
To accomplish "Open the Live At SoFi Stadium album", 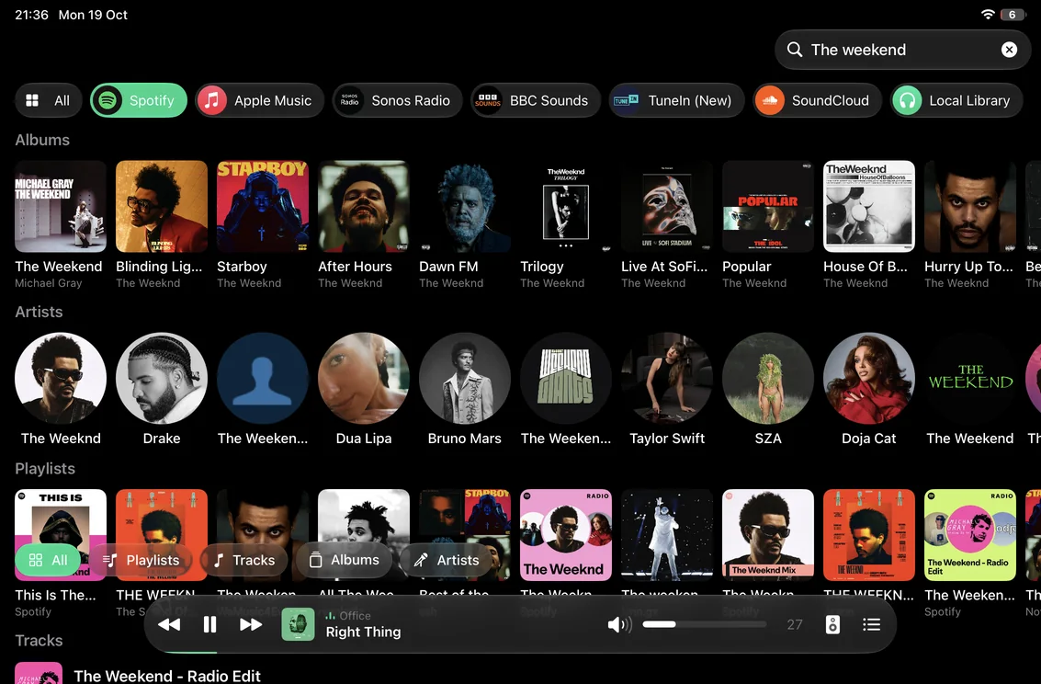I will [x=666, y=207].
